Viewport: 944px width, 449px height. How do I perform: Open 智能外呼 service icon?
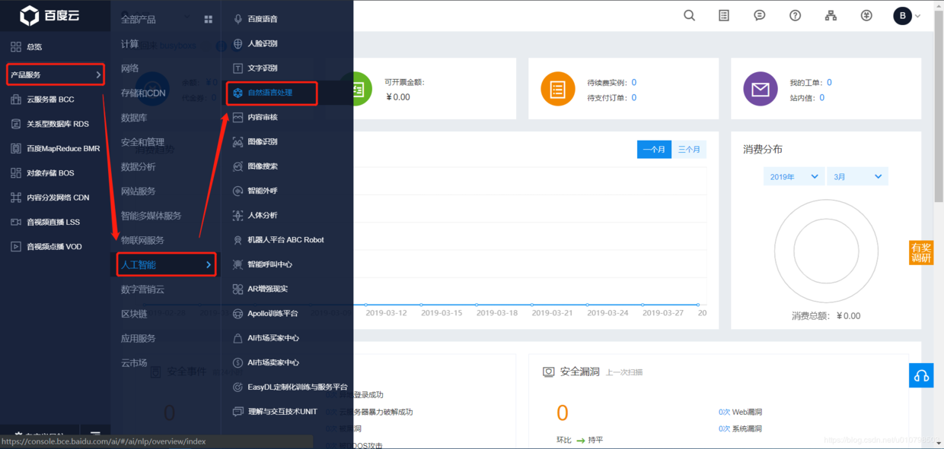(x=238, y=191)
